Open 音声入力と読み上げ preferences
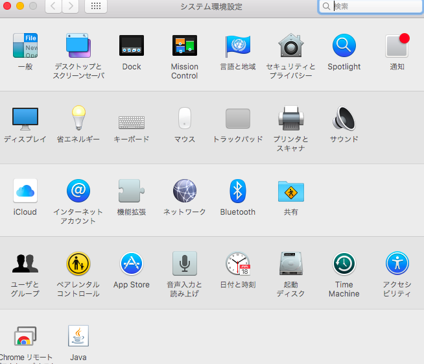Viewport: 424px width, 364px height. [185, 263]
